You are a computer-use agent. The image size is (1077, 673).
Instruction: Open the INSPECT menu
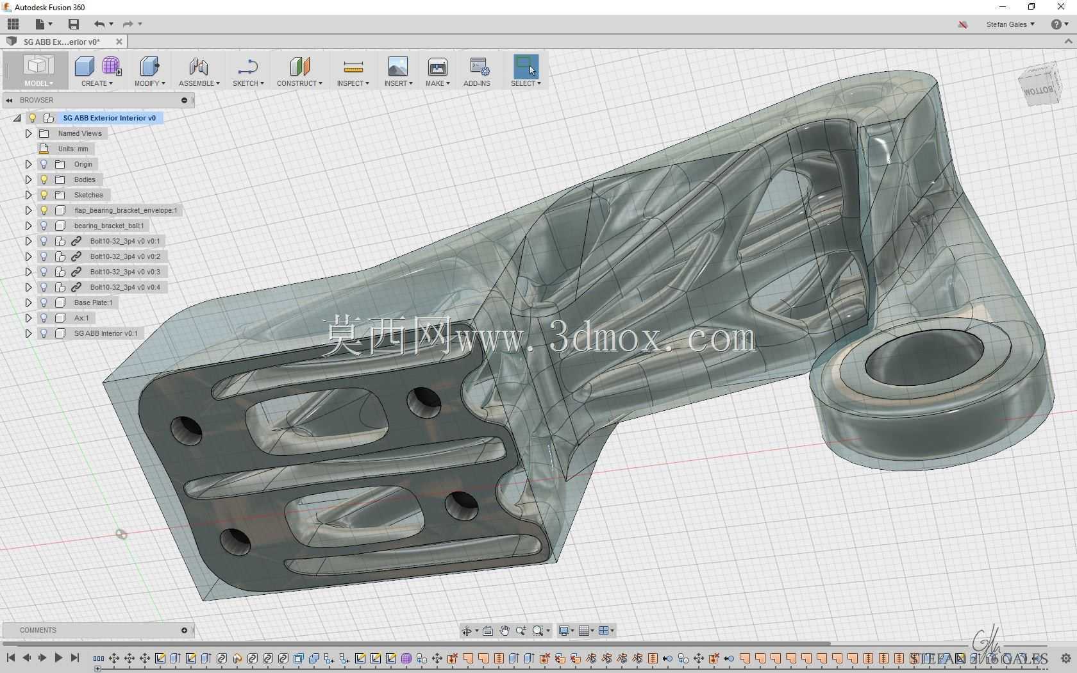pos(353,83)
